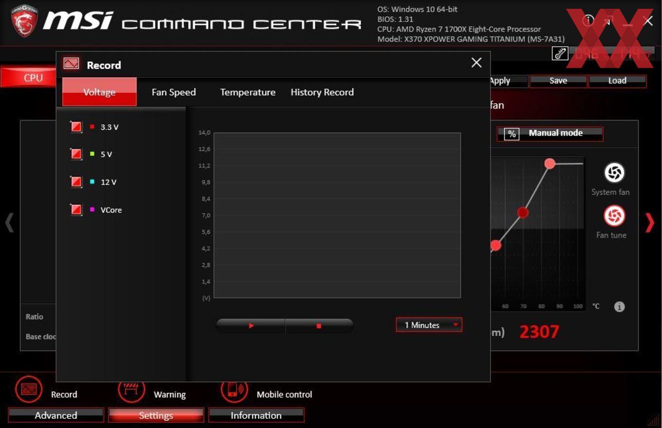Viewport: 662px width, 428px height.
Task: Click the Record dialog header icon
Action: [71, 64]
